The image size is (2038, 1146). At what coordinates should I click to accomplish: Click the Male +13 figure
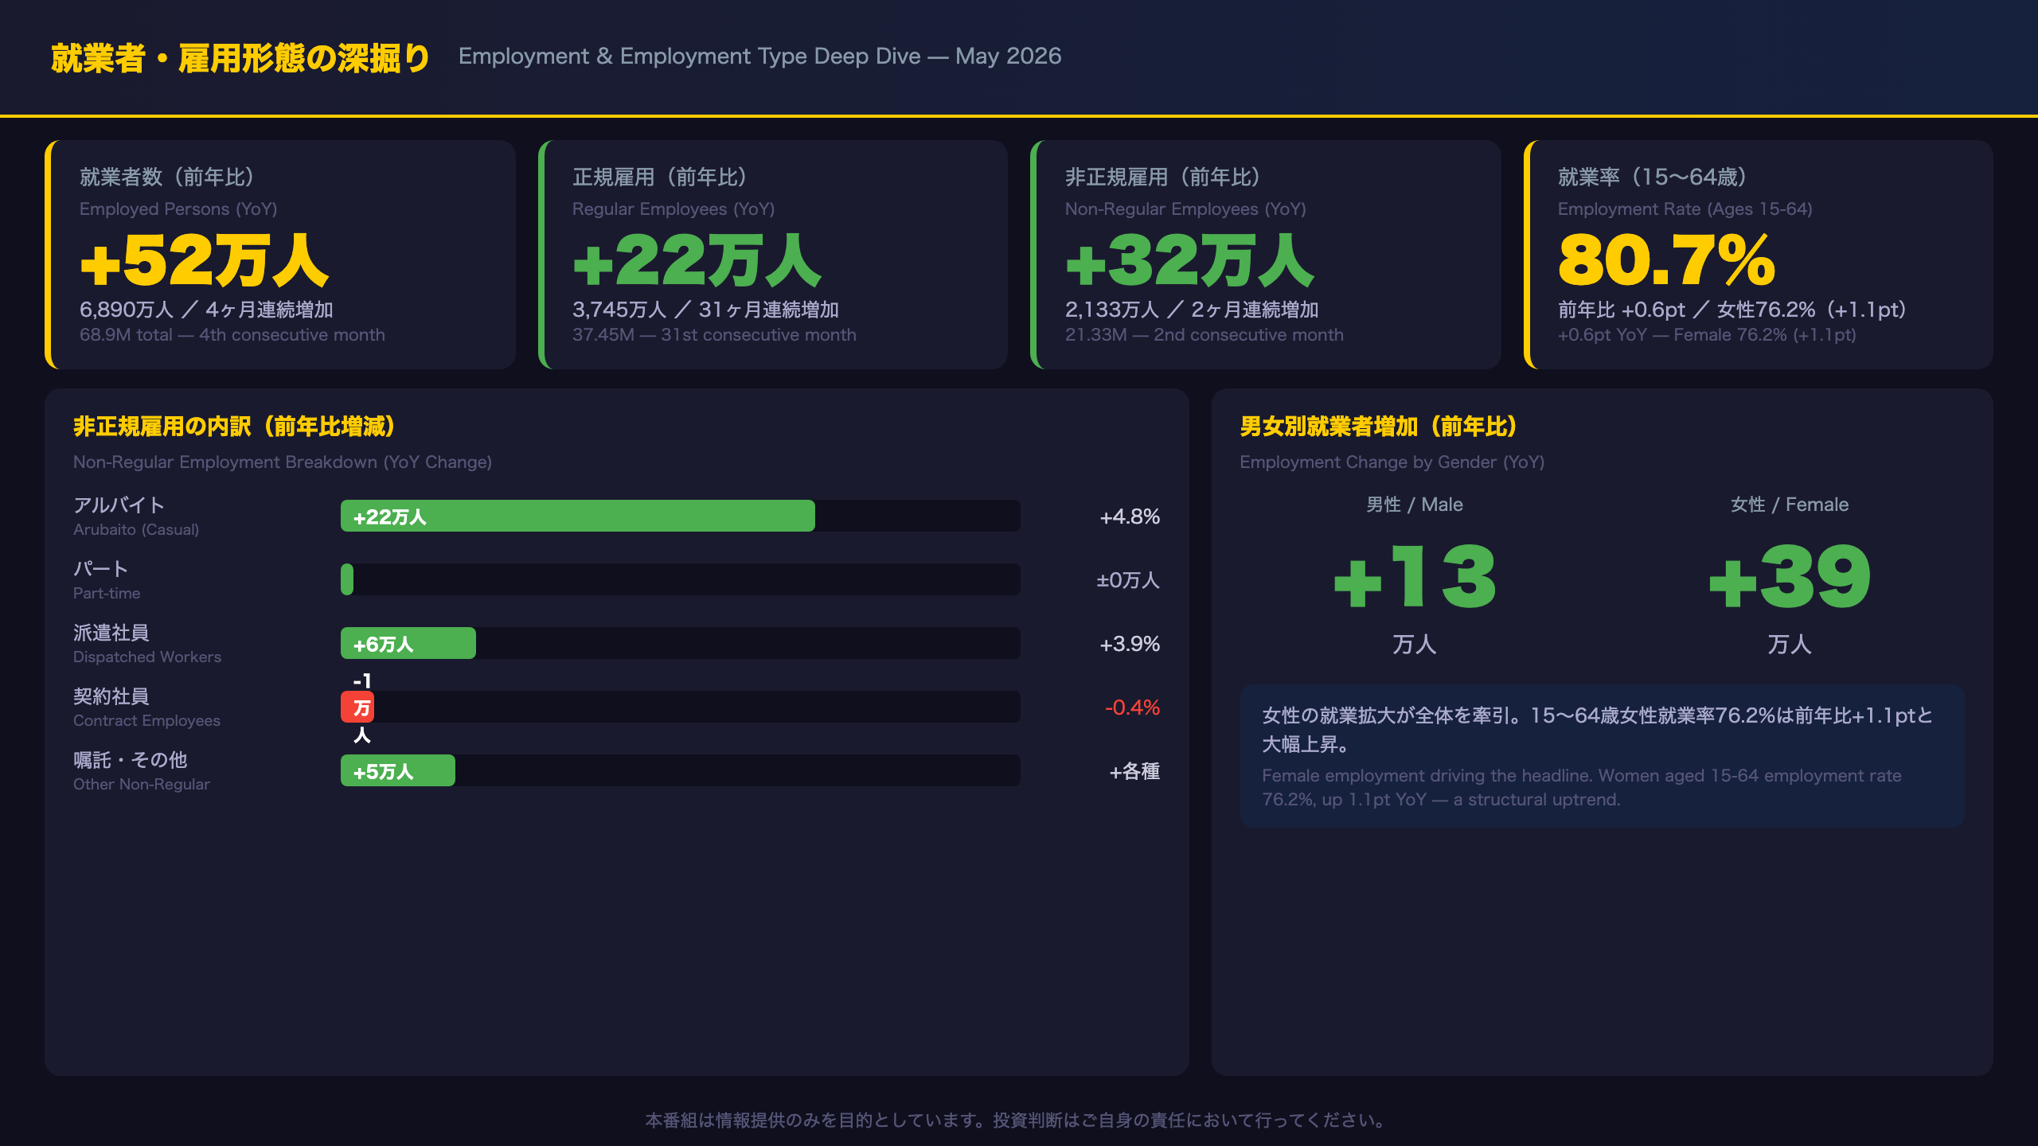pyautogui.click(x=1415, y=577)
